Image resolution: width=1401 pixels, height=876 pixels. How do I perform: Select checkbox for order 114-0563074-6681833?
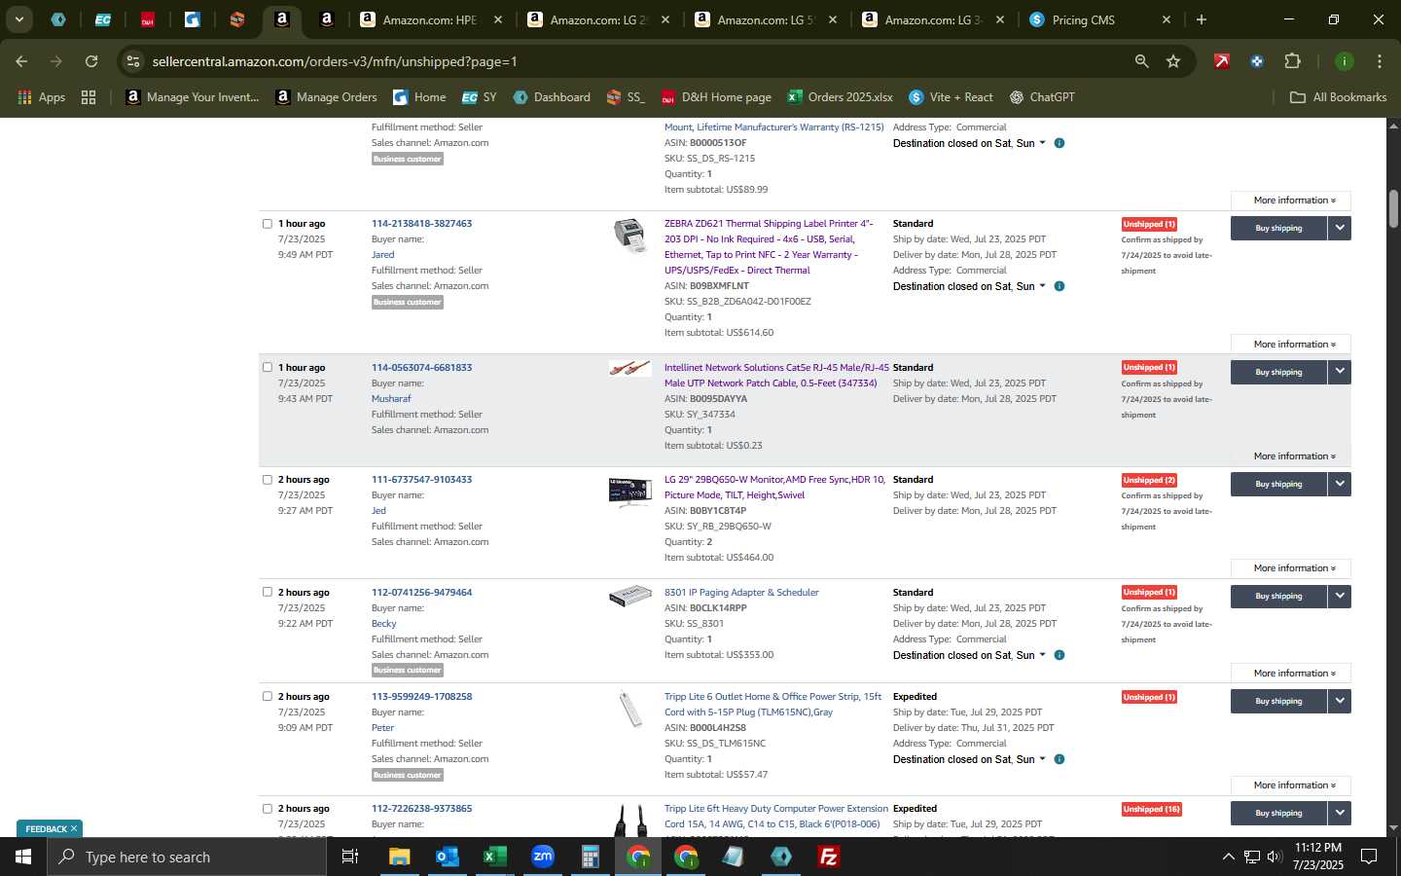tap(268, 368)
